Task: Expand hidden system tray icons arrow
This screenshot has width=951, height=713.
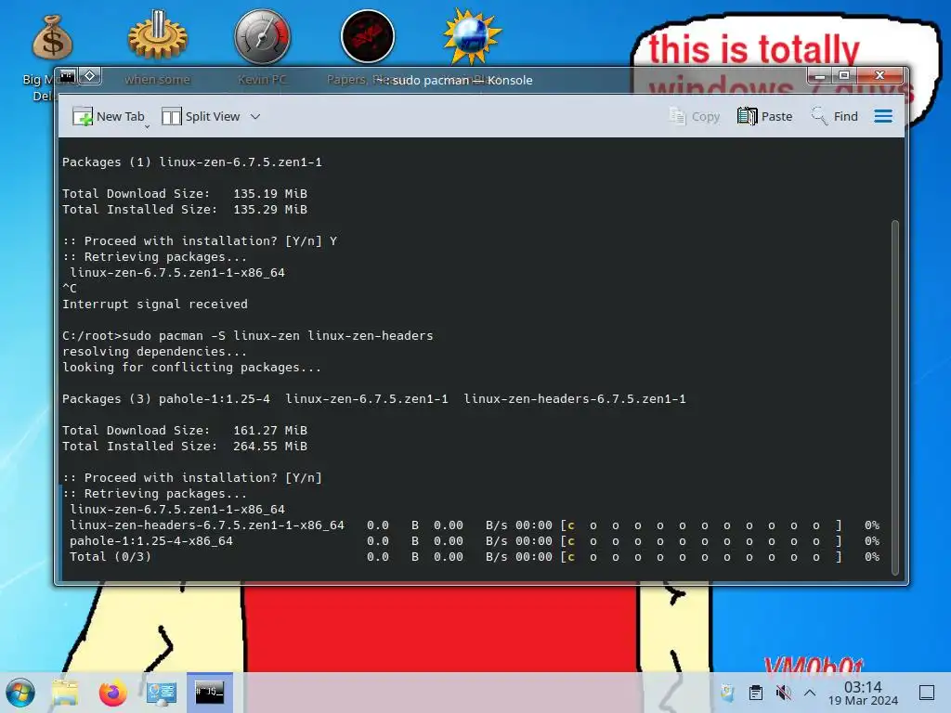Action: point(810,693)
